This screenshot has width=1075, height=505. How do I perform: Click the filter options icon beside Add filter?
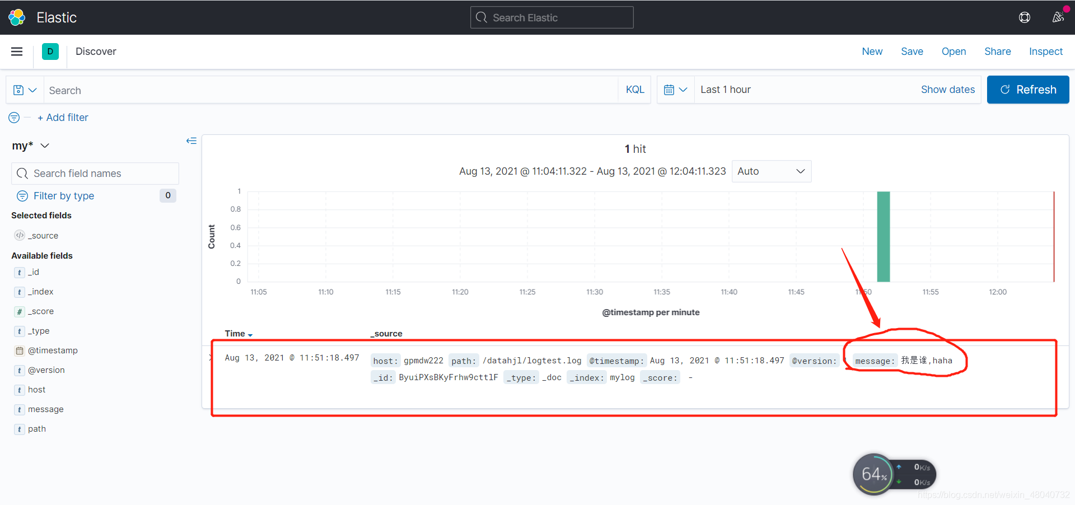14,118
